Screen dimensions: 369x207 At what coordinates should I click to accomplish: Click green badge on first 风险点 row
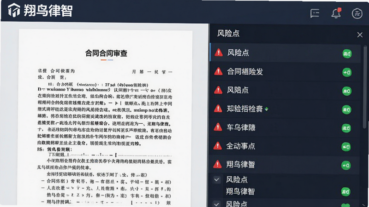(x=347, y=54)
